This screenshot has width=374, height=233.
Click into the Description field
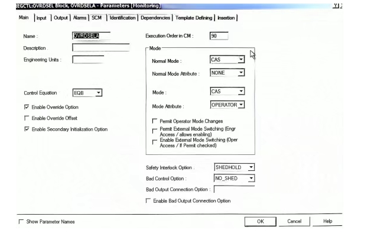click(101, 47)
